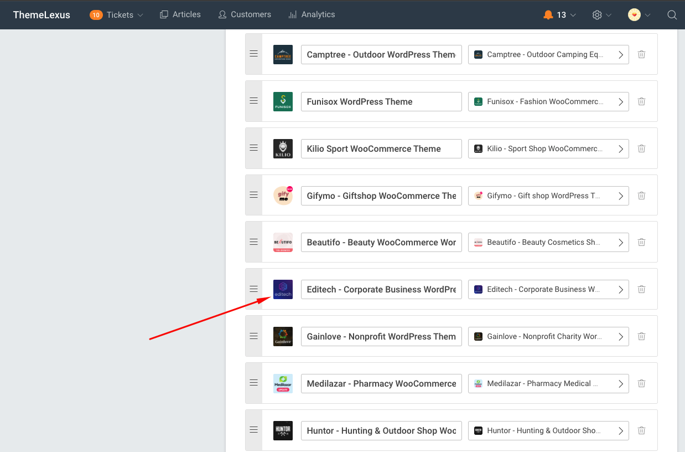Delete the Huntor row with trash icon

tap(641, 430)
